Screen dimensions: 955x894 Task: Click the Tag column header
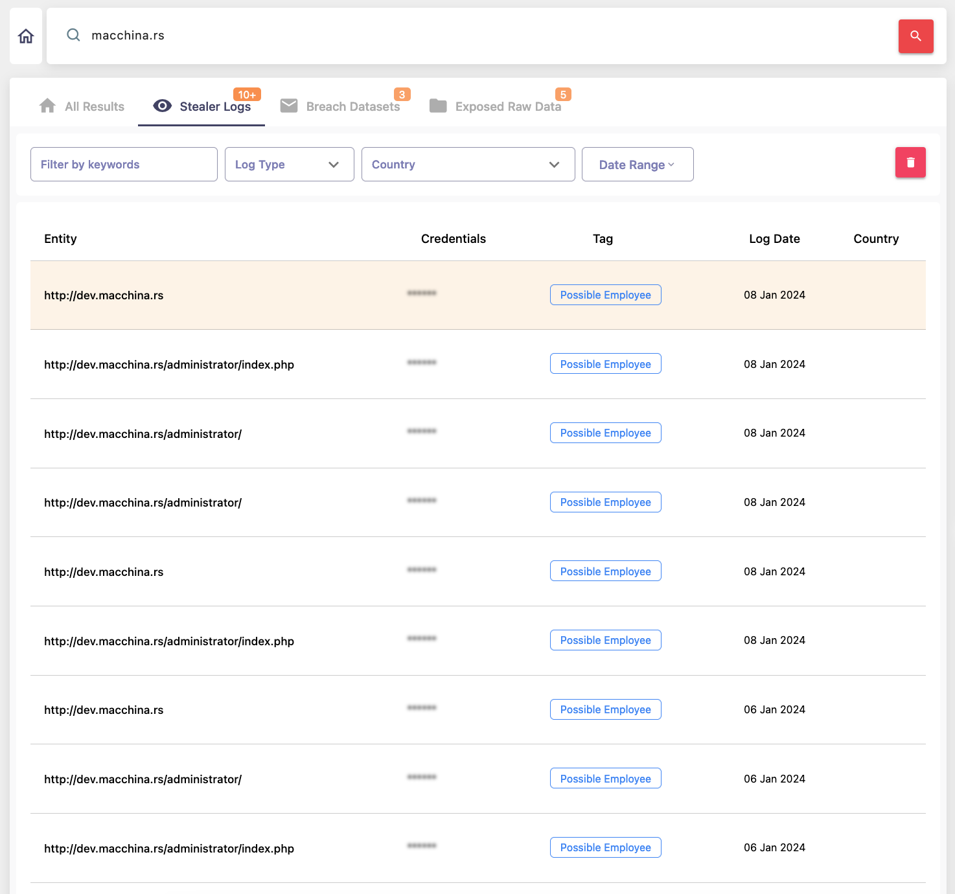[x=603, y=239]
